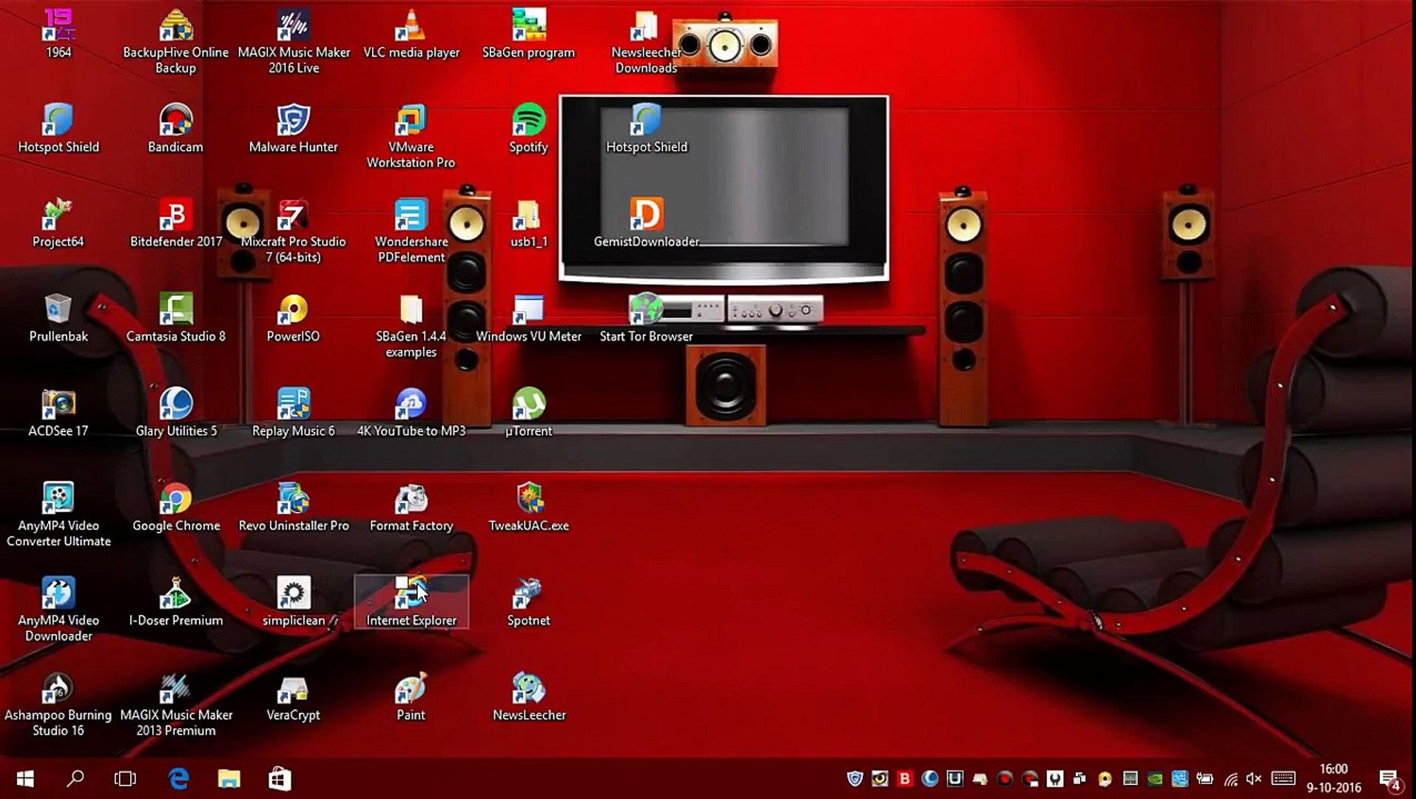
Task: Launch Microsoft Edge from the taskbar
Action: click(178, 778)
